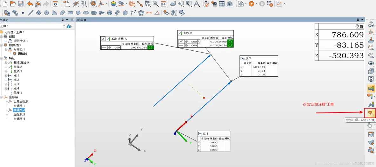Image resolution: width=376 pixels, height=167 pixels.
Task: Select 坐标系 4 in the tree
Action: pos(19,119)
